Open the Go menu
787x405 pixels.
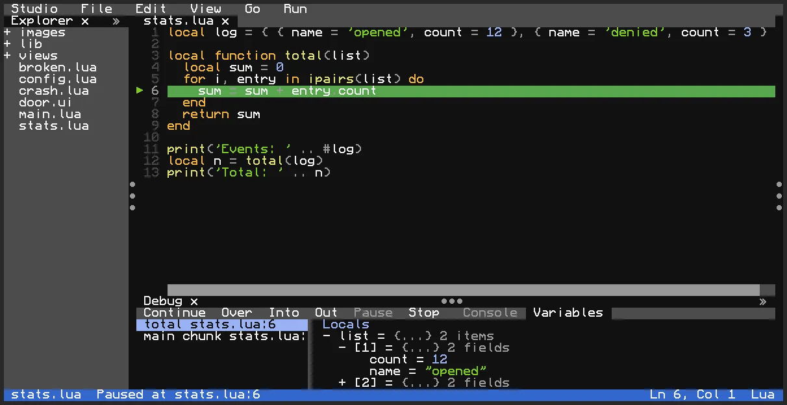(x=253, y=9)
